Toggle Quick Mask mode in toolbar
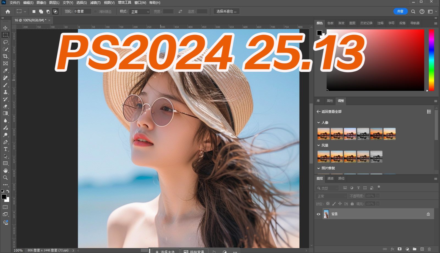This screenshot has width=440, height=253. click(x=5, y=207)
